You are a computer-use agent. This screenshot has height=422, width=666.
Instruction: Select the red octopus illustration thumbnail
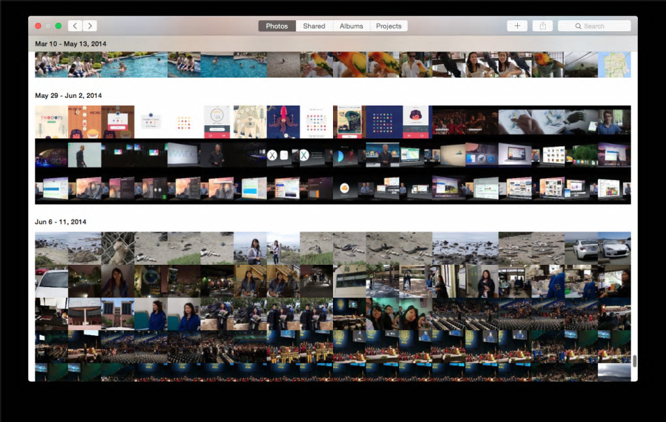pyautogui.click(x=283, y=122)
